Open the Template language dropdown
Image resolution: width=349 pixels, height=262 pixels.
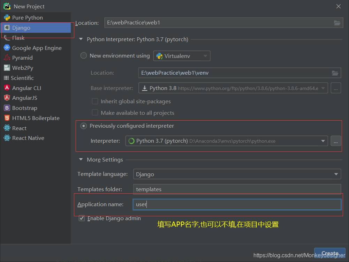pyautogui.click(x=237, y=174)
